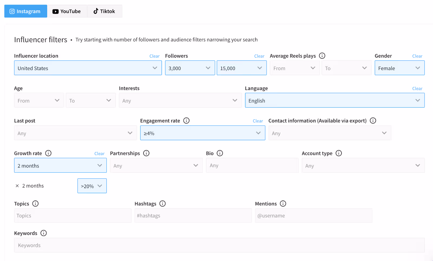Viewport: 433px width, 261px height.
Task: Switch to the YouTube tab
Action: (67, 11)
